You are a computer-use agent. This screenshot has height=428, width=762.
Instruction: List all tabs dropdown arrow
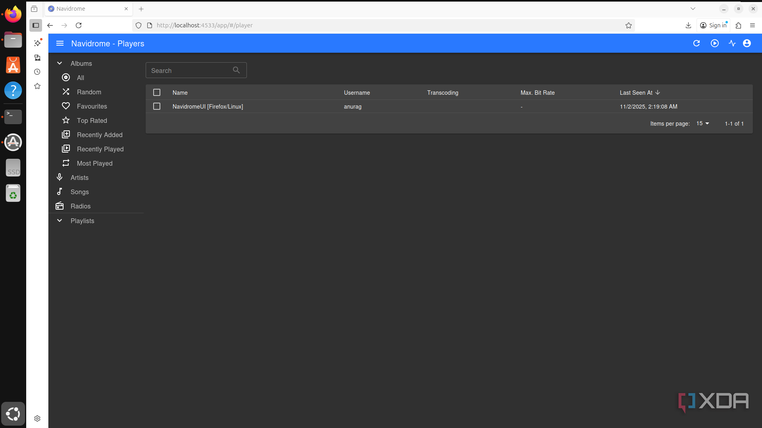pyautogui.click(x=693, y=9)
